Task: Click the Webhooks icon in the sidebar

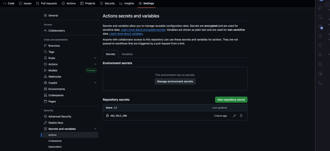Action: pos(45,77)
